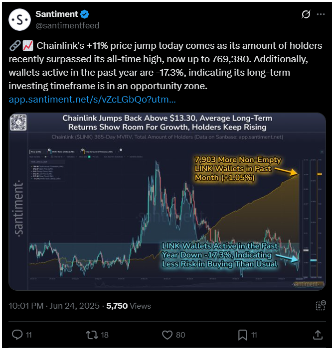Click the chart title about $13.30
Screen dimensions: 334x350
(x=167, y=122)
